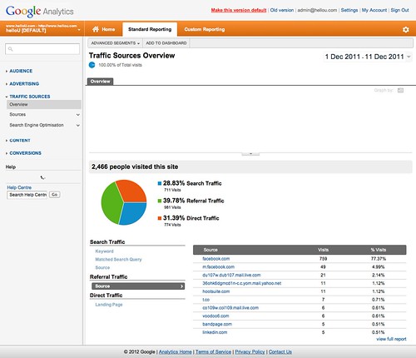Open m.facebook.com source link

(218, 267)
